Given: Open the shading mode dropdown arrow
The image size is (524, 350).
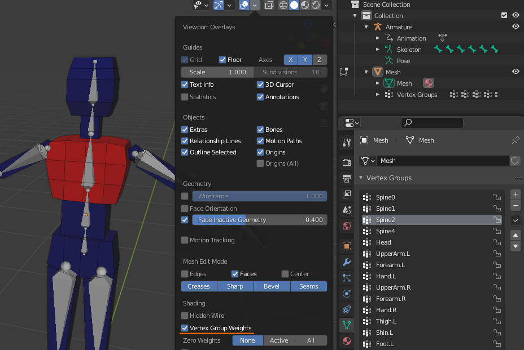Looking at the screenshot, I should 326,5.
